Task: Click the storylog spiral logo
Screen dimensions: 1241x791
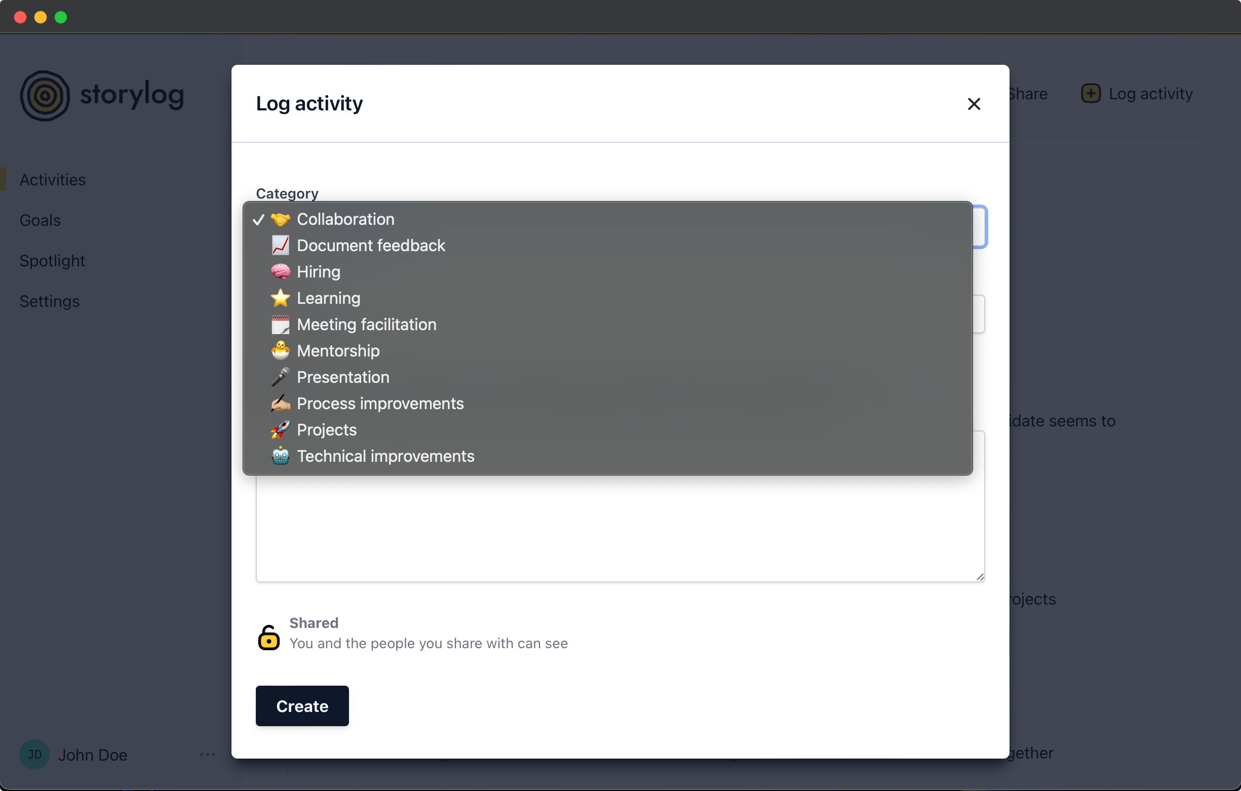Action: 45,95
